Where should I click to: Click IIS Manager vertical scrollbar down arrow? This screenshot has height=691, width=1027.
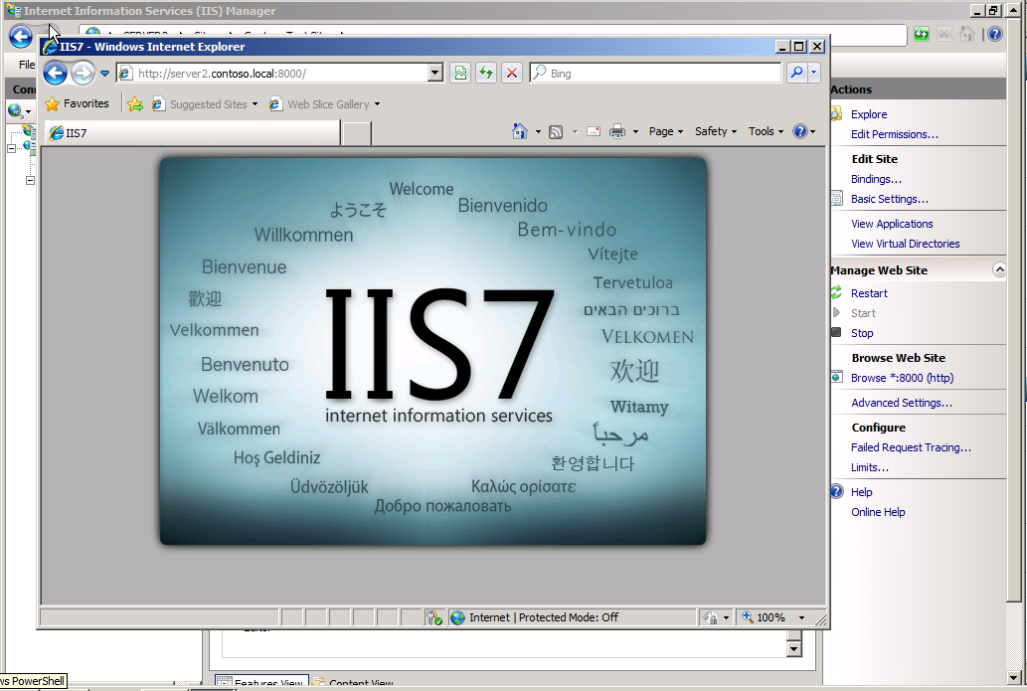pyautogui.click(x=1014, y=678)
